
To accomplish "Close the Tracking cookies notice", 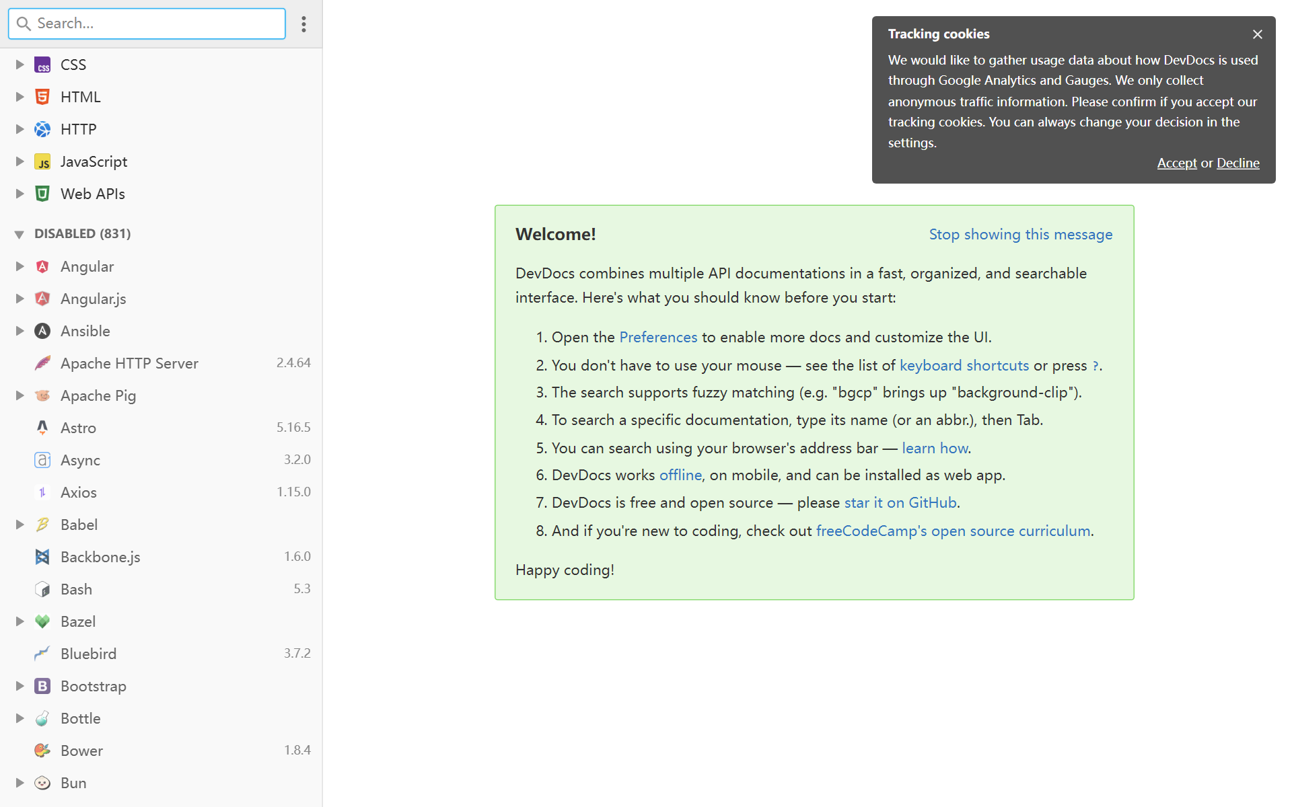I will pyautogui.click(x=1258, y=34).
